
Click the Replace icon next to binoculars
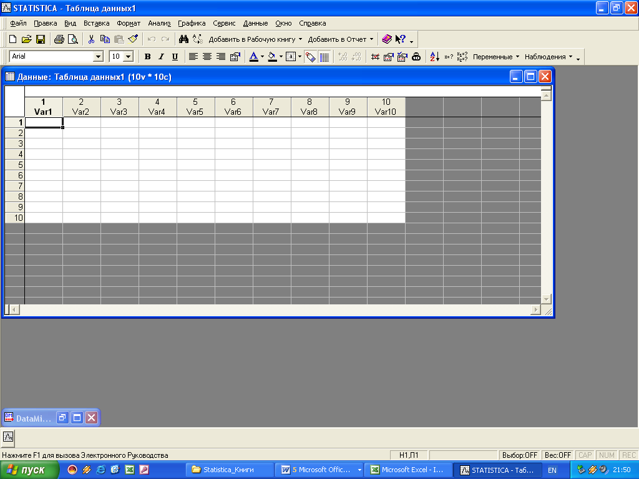coord(198,39)
